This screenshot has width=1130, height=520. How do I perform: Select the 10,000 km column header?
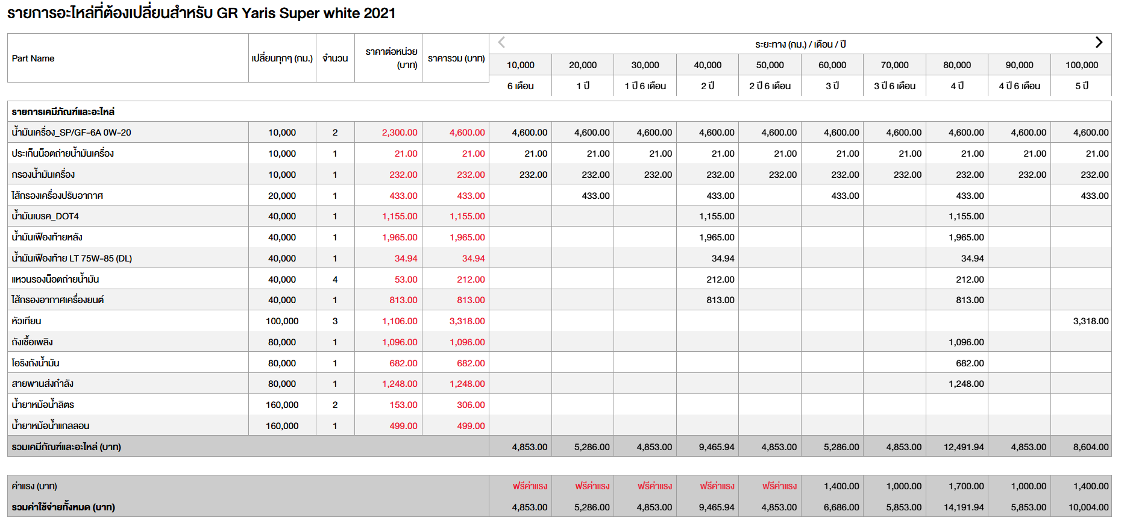point(520,65)
